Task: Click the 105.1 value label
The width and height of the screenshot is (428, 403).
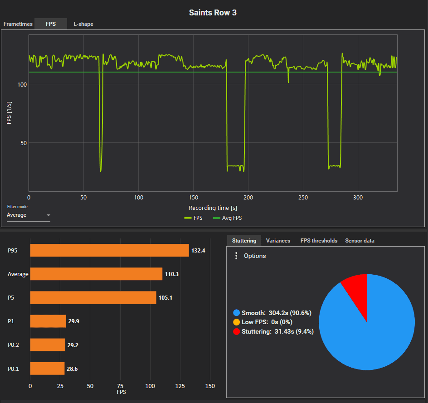Action: pos(165,298)
